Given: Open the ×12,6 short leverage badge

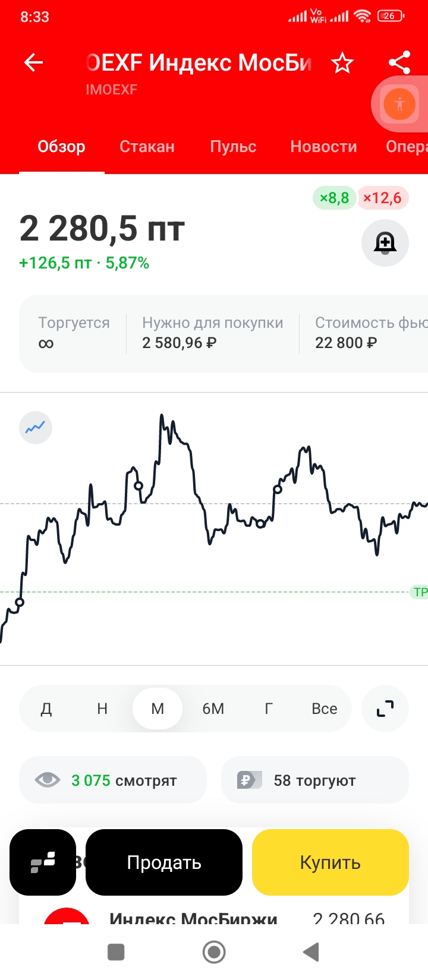Looking at the screenshot, I should (x=382, y=198).
